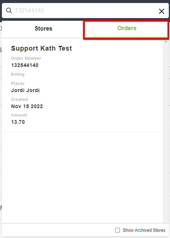Click order number 132544140 in results
This screenshot has width=170, height=238.
coord(25,65)
